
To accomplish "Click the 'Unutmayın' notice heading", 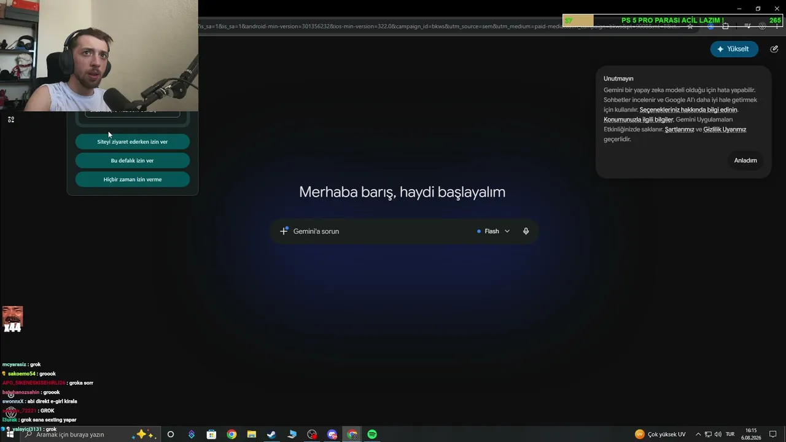I will (618, 79).
